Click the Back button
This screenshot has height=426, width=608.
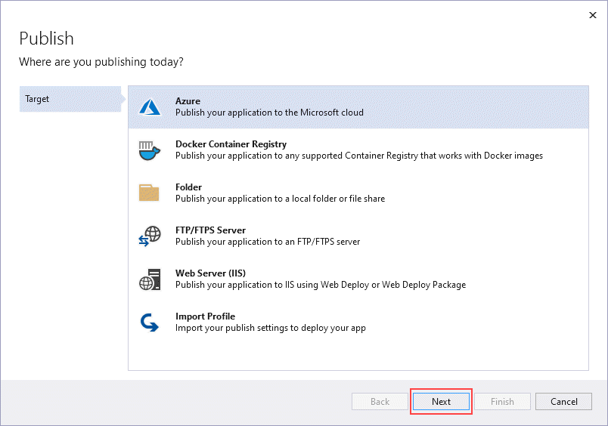pos(380,402)
